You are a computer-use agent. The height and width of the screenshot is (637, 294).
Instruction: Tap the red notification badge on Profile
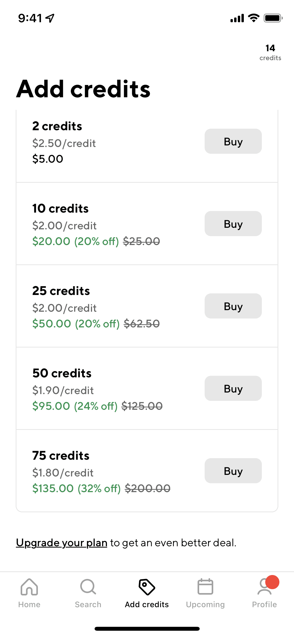pos(272,582)
